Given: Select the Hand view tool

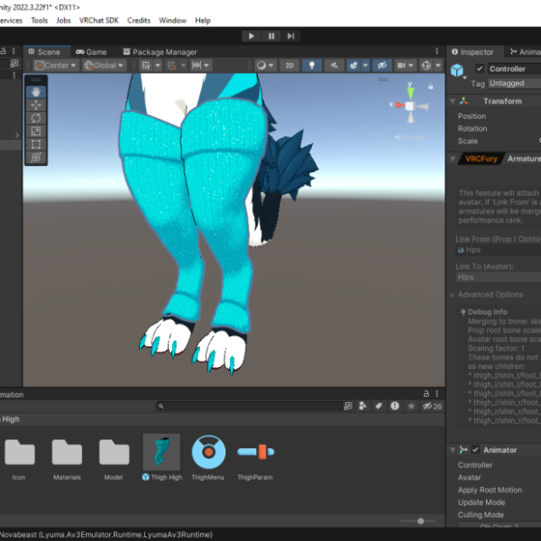Looking at the screenshot, I should coord(36,92).
